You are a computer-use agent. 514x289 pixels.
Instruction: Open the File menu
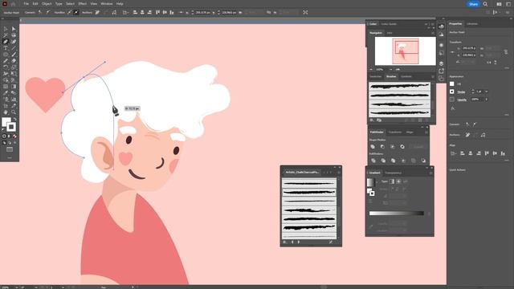point(27,4)
